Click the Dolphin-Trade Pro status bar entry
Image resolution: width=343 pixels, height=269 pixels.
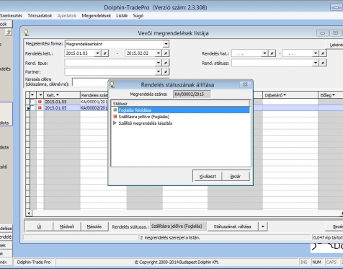(x=34, y=262)
